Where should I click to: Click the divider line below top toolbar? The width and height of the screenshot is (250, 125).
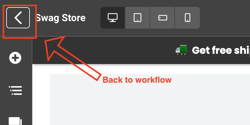tap(143, 36)
